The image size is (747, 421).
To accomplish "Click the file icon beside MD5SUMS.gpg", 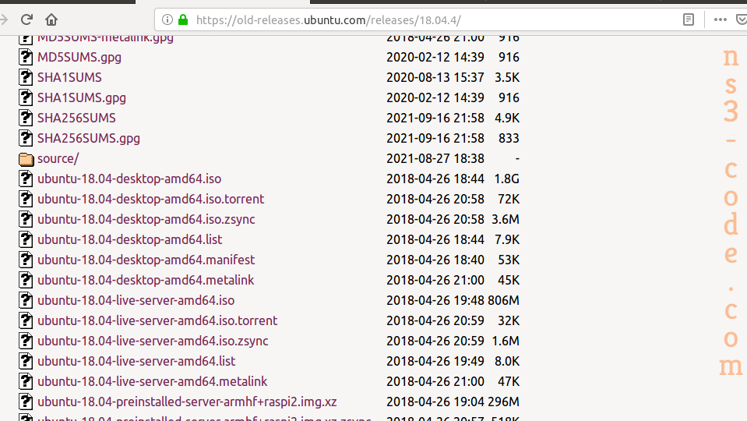I will 26,57.
